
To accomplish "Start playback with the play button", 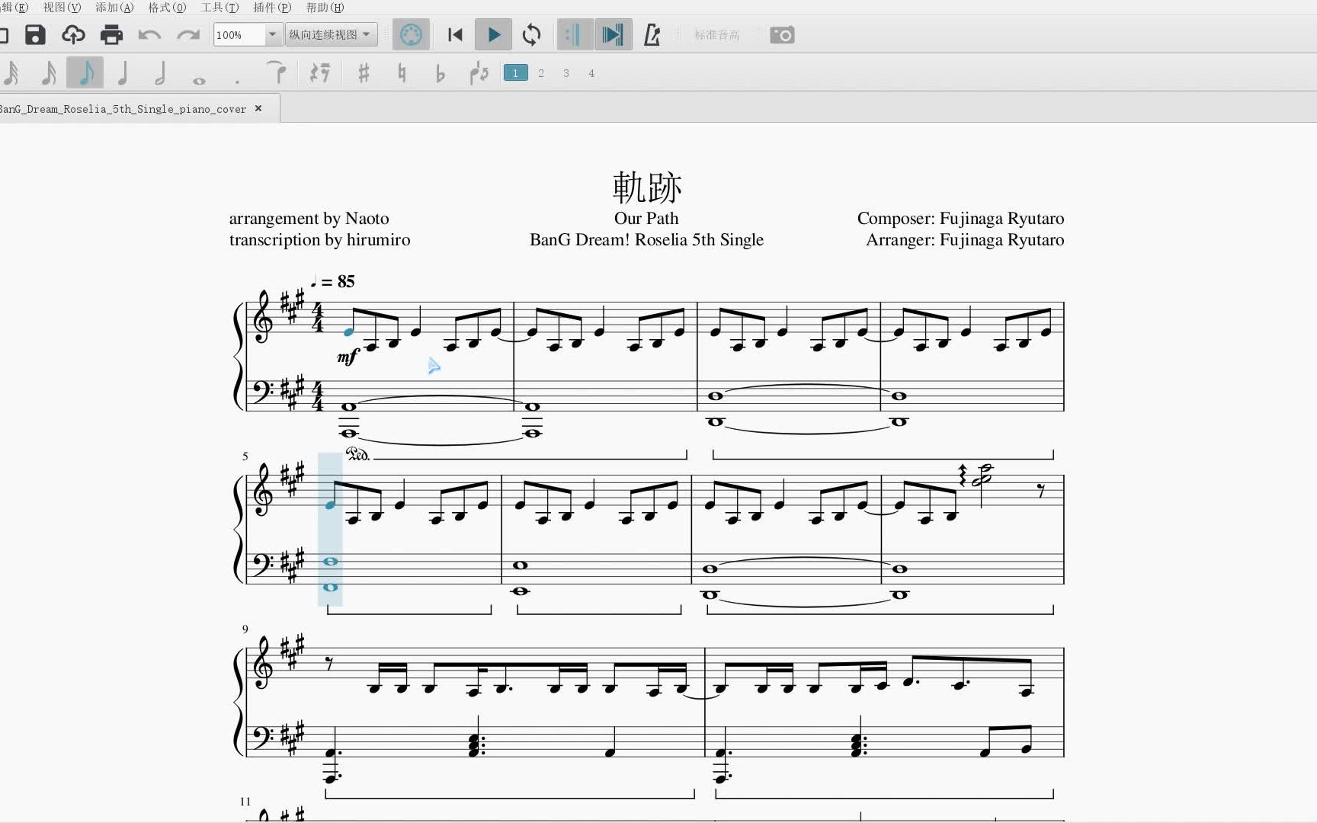I will [x=493, y=35].
